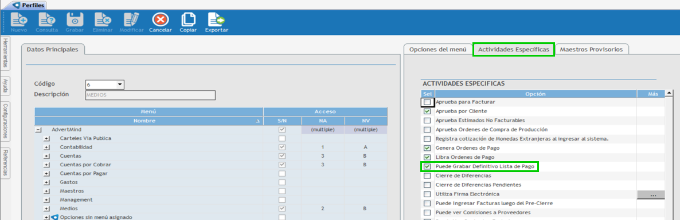Toggle Medios access checkbox

click(x=282, y=209)
